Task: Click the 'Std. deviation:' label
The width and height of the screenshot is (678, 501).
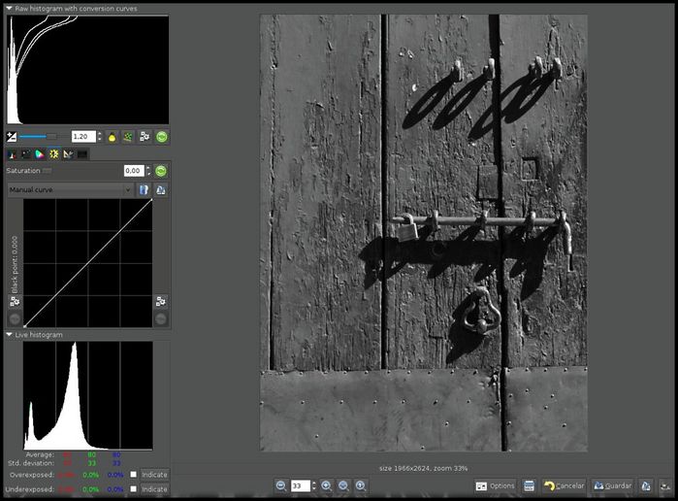Action: click(31, 463)
